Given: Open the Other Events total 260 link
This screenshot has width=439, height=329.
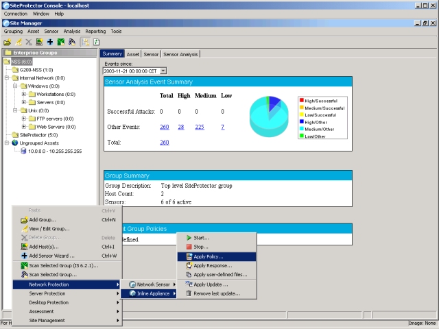Looking at the screenshot, I should coord(165,127).
